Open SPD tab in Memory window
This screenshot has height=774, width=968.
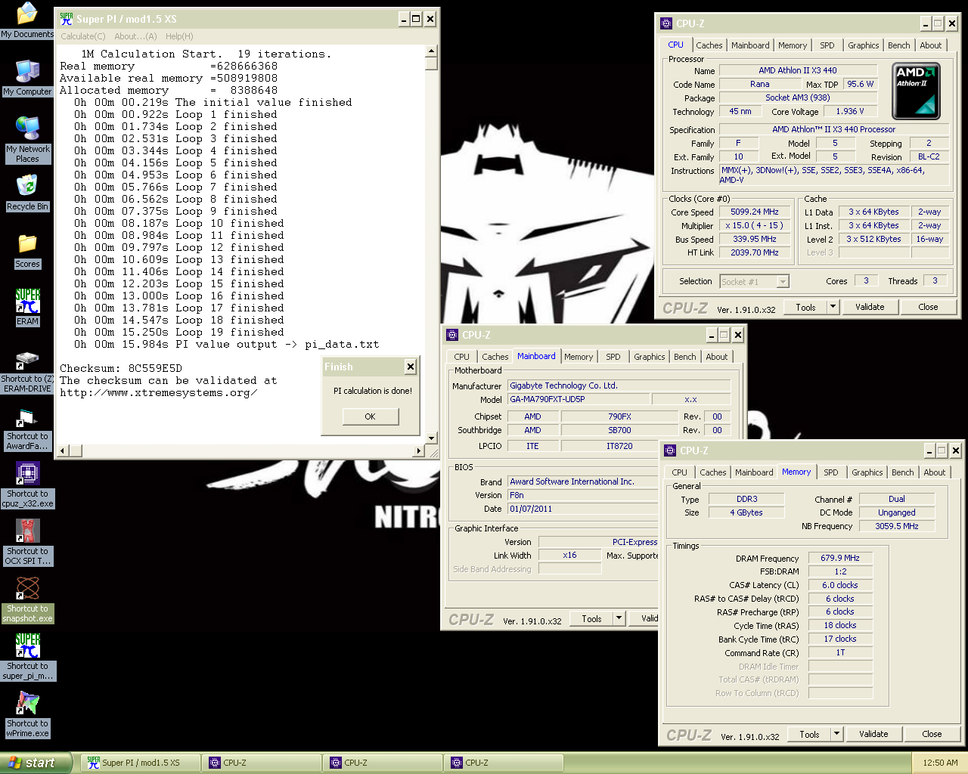[x=831, y=472]
